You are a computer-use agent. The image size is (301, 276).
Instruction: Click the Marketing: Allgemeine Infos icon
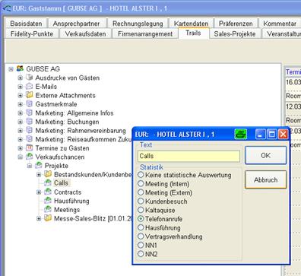(30, 113)
